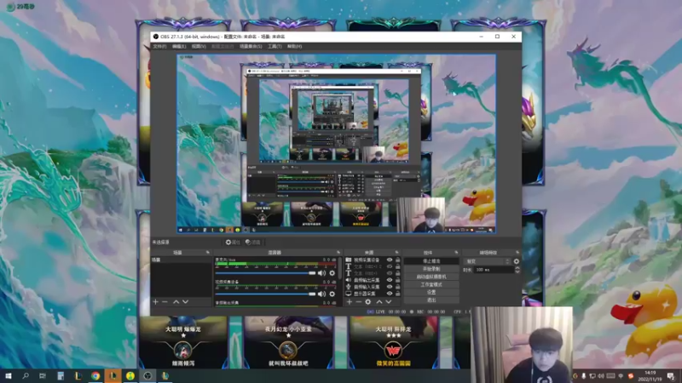Select the 文本 (GDI+) source row
The image size is (682, 383).
tap(373, 273)
